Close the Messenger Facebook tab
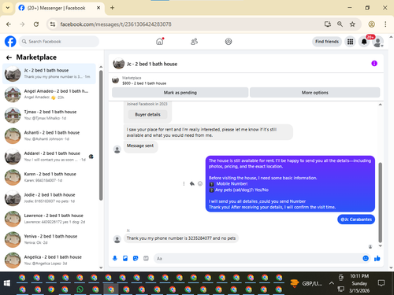 tap(98, 8)
